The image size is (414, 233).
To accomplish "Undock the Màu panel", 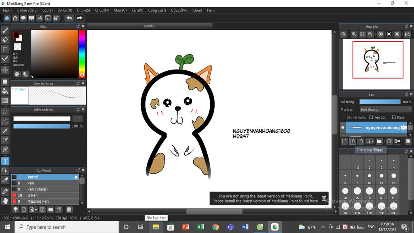I will pos(78,26).
